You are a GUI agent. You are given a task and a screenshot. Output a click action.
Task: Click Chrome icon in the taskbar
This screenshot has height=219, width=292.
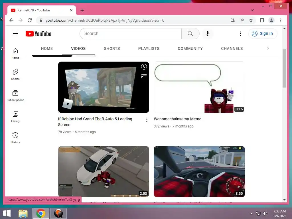41,213
